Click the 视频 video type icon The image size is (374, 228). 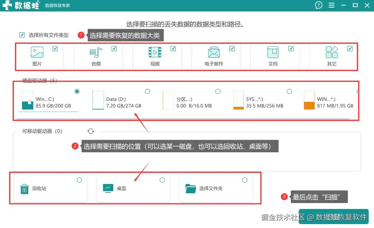(155, 52)
